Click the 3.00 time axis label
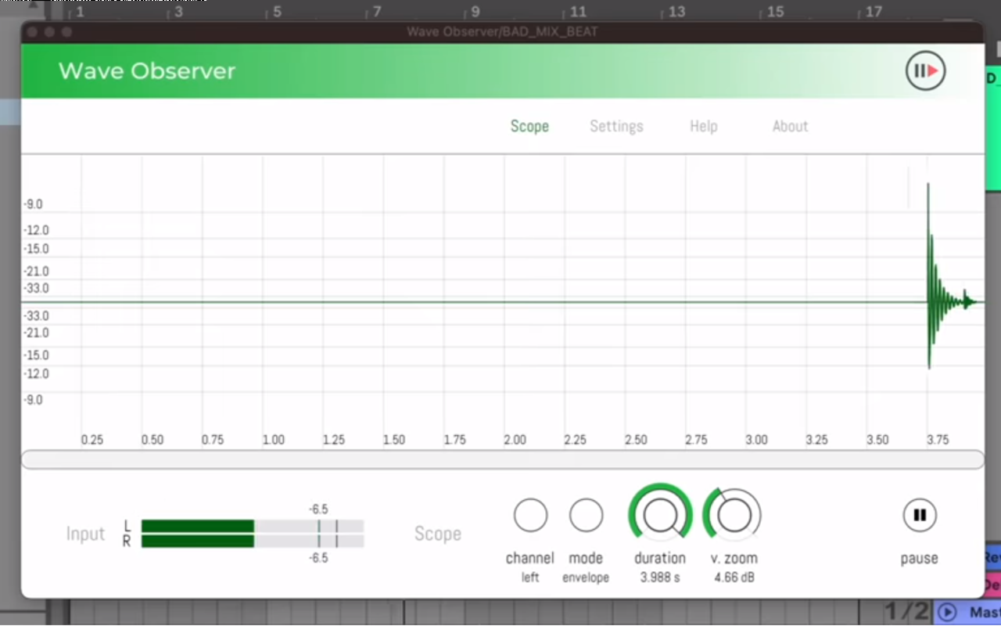The height and width of the screenshot is (626, 1001). (x=756, y=440)
